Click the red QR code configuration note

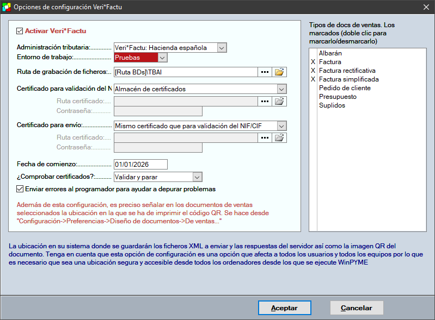tap(143, 213)
